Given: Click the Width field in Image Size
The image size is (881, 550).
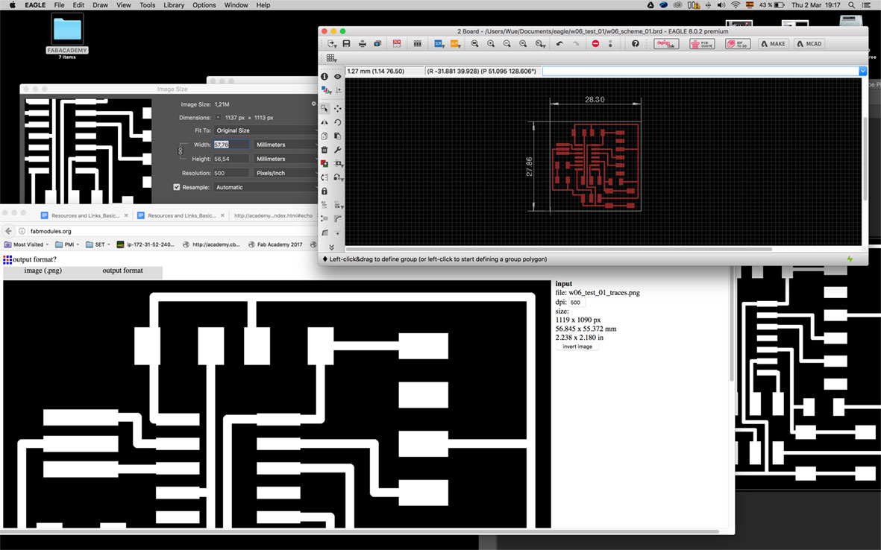Looking at the screenshot, I should [231, 145].
